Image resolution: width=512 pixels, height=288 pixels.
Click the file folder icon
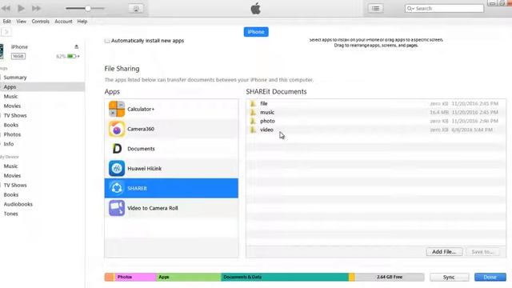coord(253,103)
